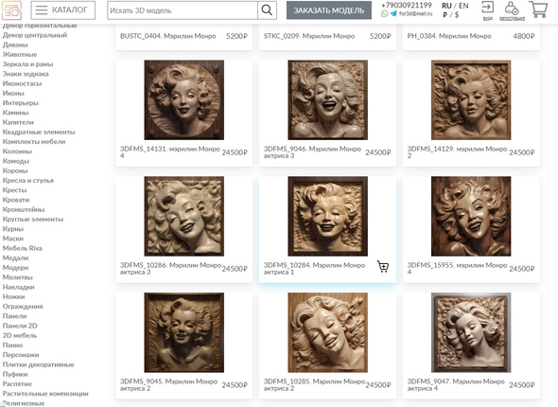Open the Мебель Riva category
Screen dimensions: 558x407
coord(23,248)
